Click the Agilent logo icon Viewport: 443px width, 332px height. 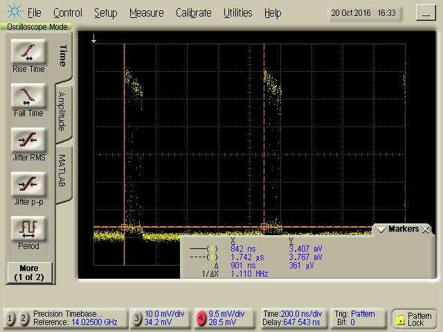(x=14, y=11)
